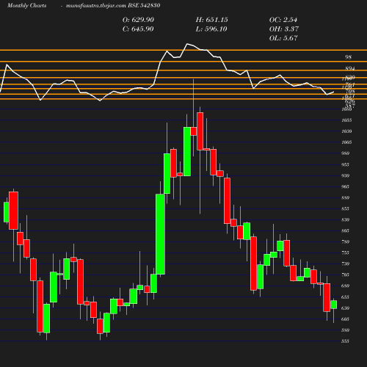This screenshot has height=367, width=367.
Task: Click price axis label 1030
Action: (x=346, y=131)
